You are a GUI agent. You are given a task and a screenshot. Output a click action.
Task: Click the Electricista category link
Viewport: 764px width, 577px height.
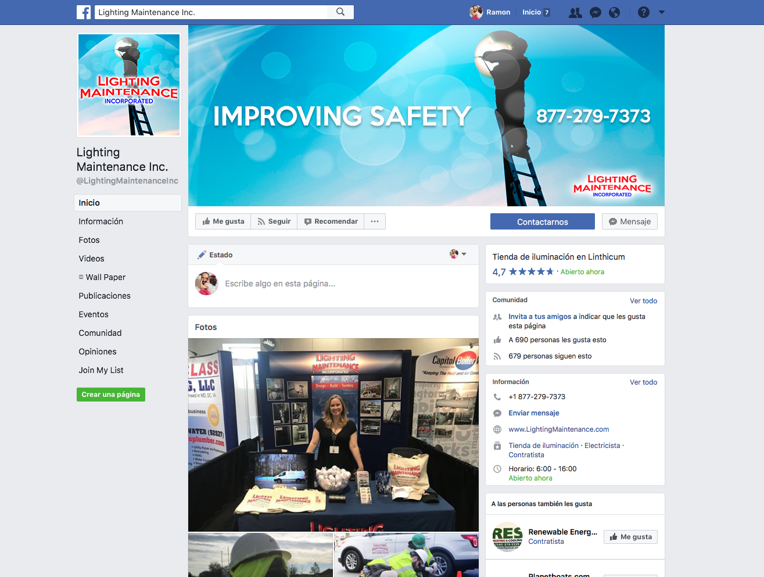tap(602, 446)
